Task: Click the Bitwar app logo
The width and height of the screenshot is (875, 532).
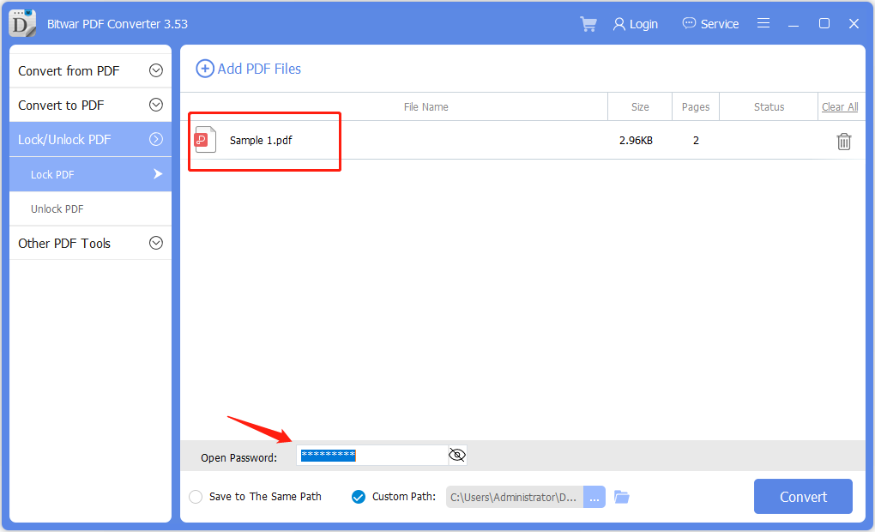Action: point(22,23)
